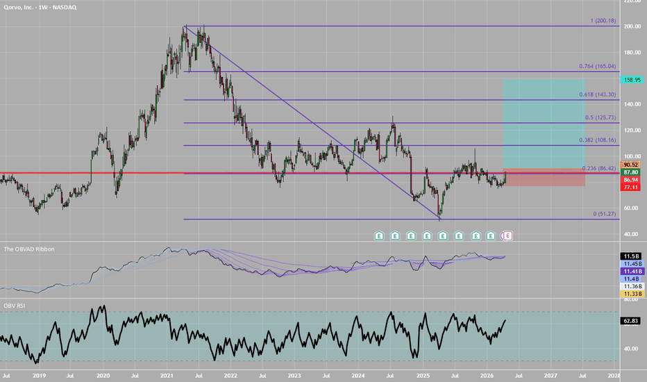This screenshot has height=382, width=647.
Task: Click the 2024 label on the time axis
Action: (358, 375)
